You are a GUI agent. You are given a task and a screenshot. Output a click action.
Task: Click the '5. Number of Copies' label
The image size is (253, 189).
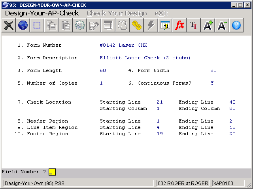point(47,83)
